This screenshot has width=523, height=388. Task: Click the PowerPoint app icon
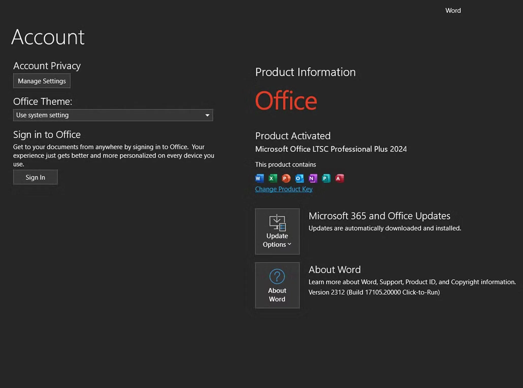click(x=286, y=178)
